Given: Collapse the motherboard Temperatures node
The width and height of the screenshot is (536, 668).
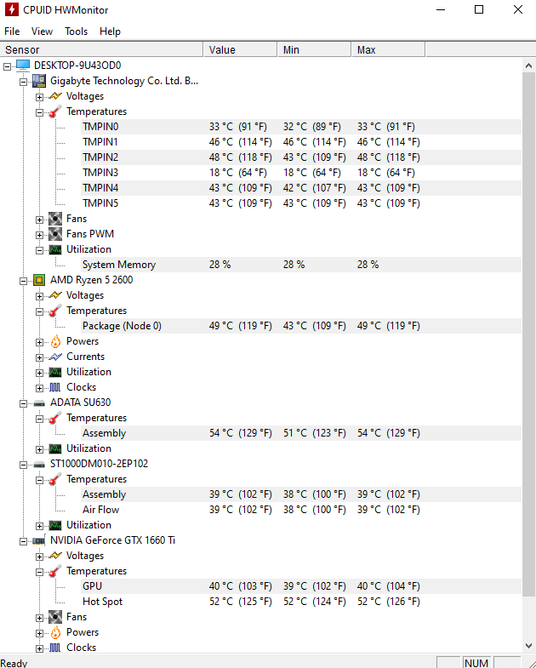Looking at the screenshot, I should coord(39,111).
